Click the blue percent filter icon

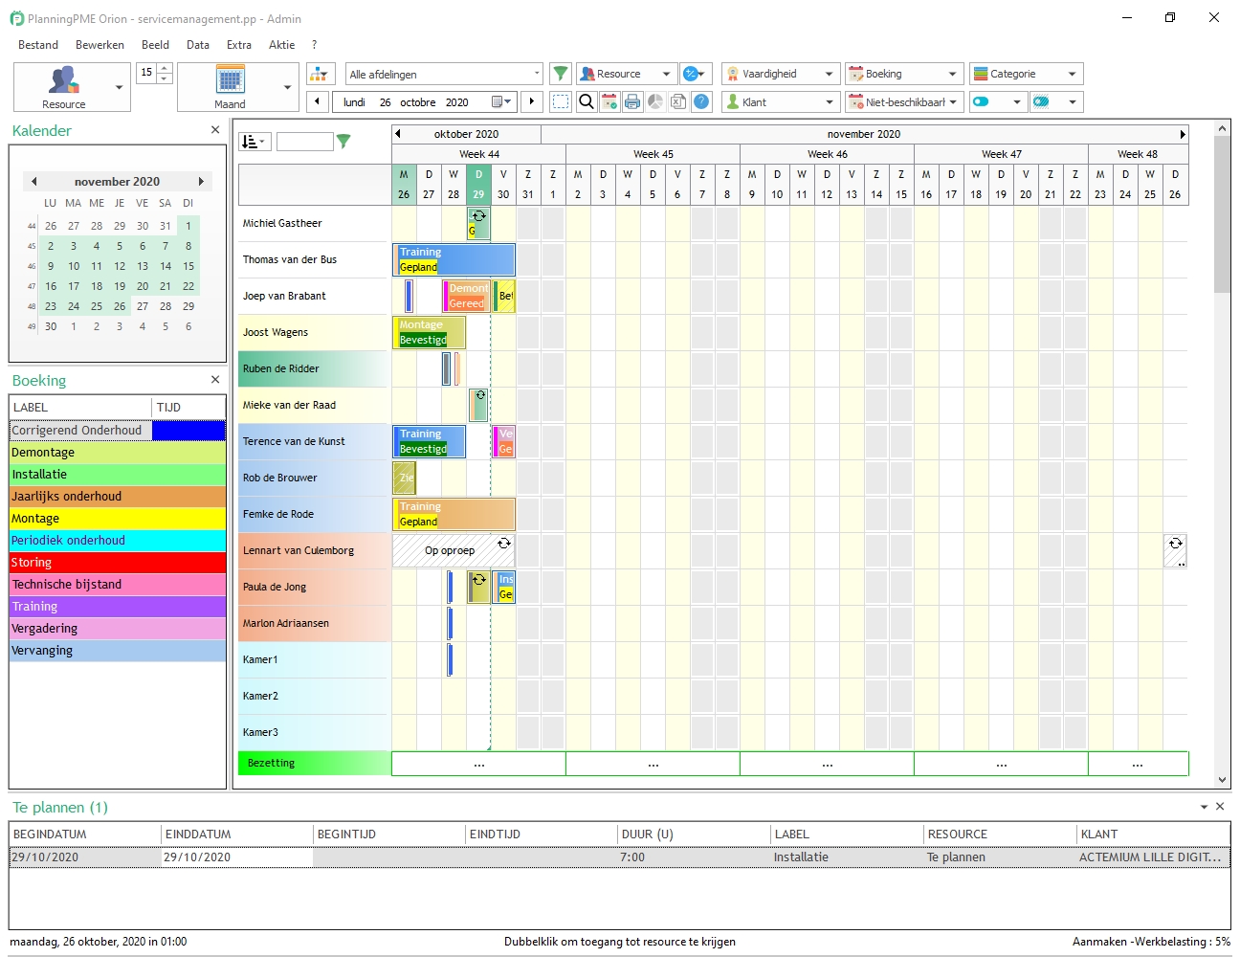click(695, 74)
